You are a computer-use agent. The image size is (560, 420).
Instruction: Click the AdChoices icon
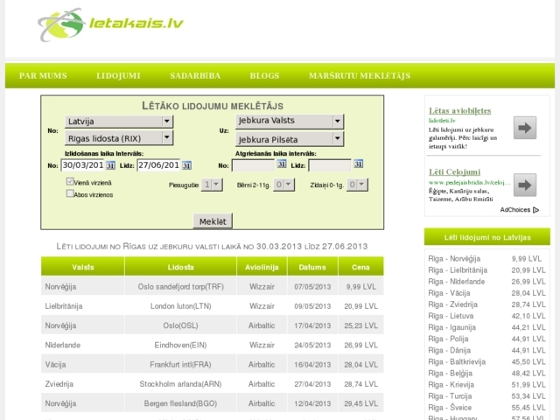click(x=535, y=210)
